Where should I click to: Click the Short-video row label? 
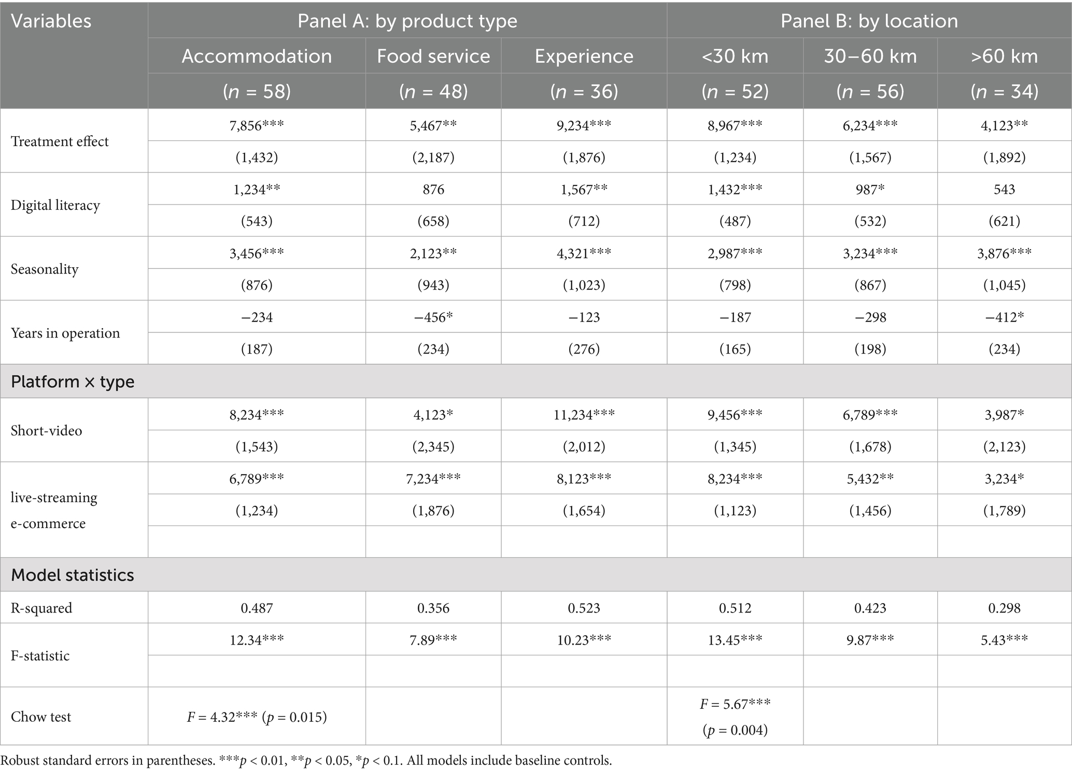coord(47,431)
